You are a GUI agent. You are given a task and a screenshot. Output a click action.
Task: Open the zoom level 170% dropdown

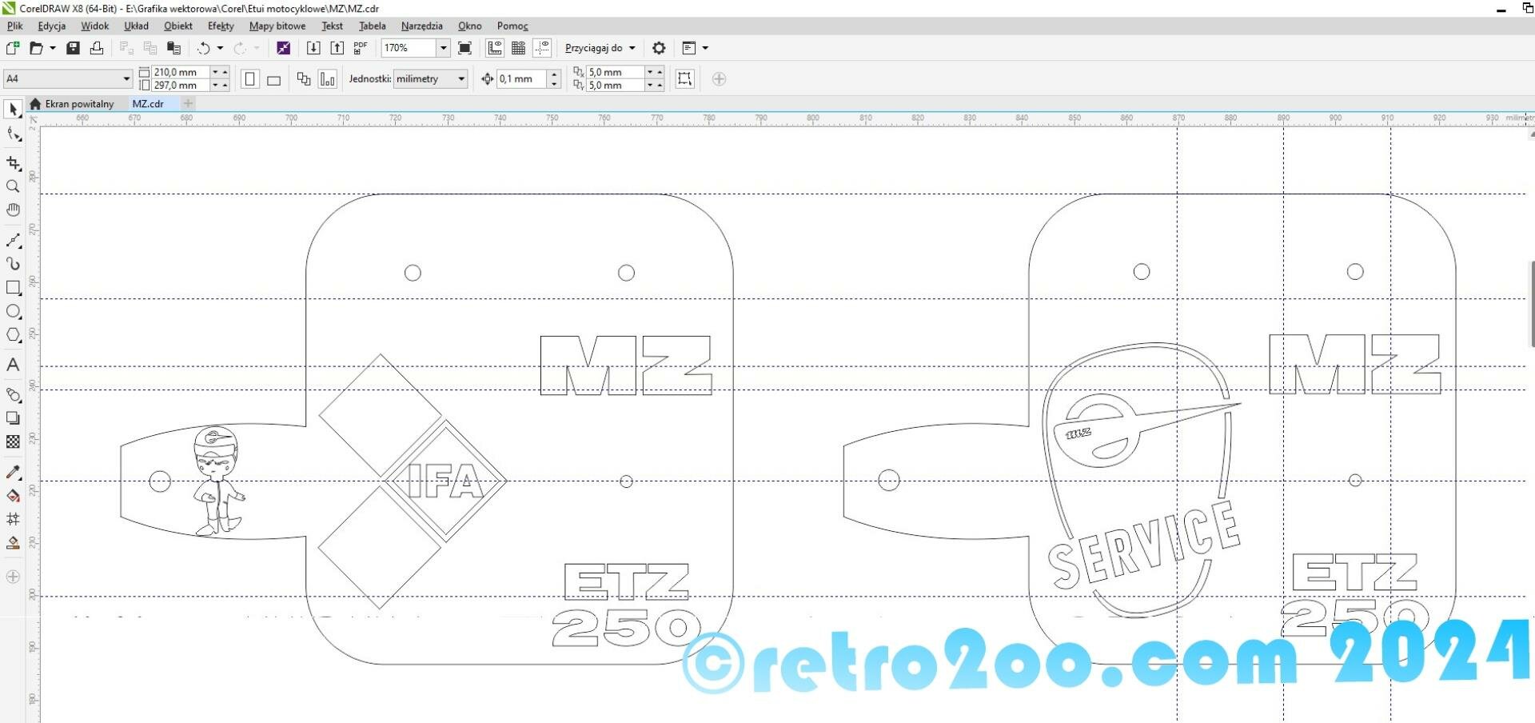click(443, 48)
